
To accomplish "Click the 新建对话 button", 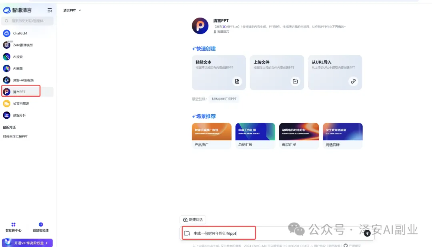I will (193, 220).
